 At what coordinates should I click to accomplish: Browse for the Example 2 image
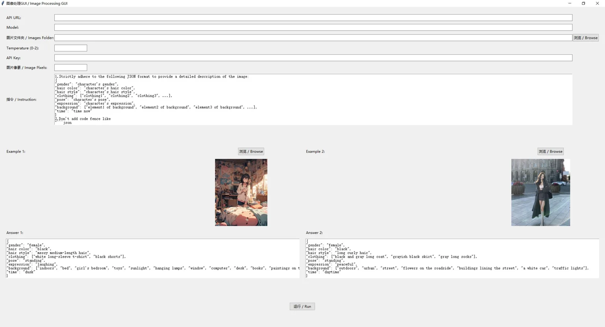[x=551, y=152]
